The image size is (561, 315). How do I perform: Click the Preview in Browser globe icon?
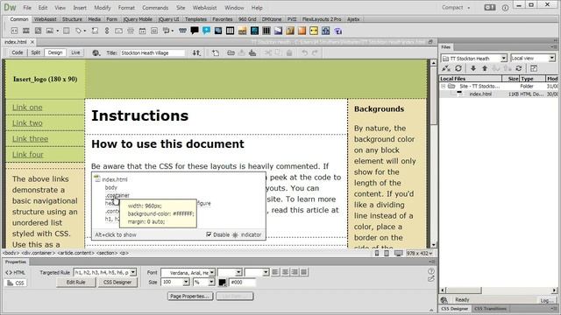96,52
